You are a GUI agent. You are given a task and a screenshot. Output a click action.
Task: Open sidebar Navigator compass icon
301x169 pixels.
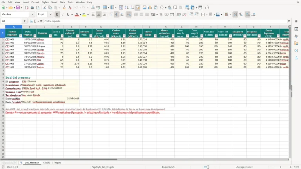pos(296,50)
